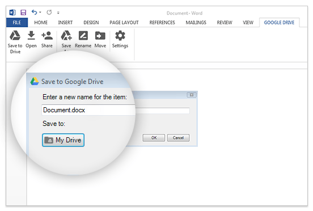313x211 pixels.
Task: Customize the Quick Access Toolbar dropdown
Action: coord(58,12)
